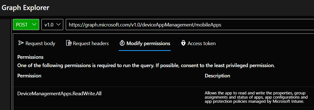Open the Access token tab
314x110 pixels.
click(198, 43)
